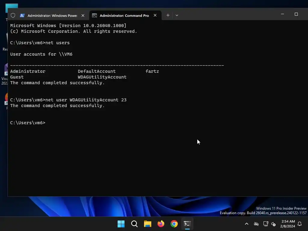Click the 'Guest' account name
The image size is (308, 231).
point(17,77)
